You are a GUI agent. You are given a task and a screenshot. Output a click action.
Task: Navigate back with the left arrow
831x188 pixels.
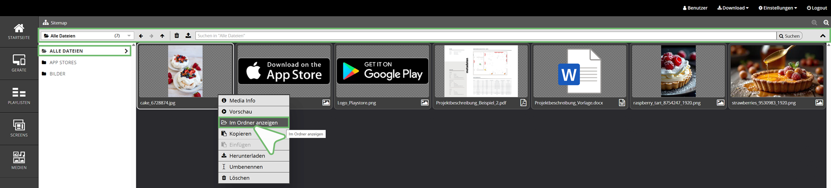pos(141,36)
